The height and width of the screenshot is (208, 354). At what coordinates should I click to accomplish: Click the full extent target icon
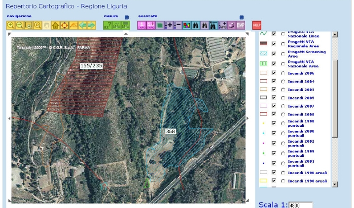point(65,25)
